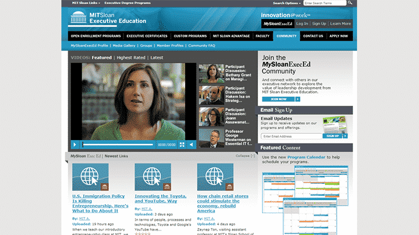Open the Groups submenu link
Viewport: 419px width, 235px height.
(x=146, y=46)
